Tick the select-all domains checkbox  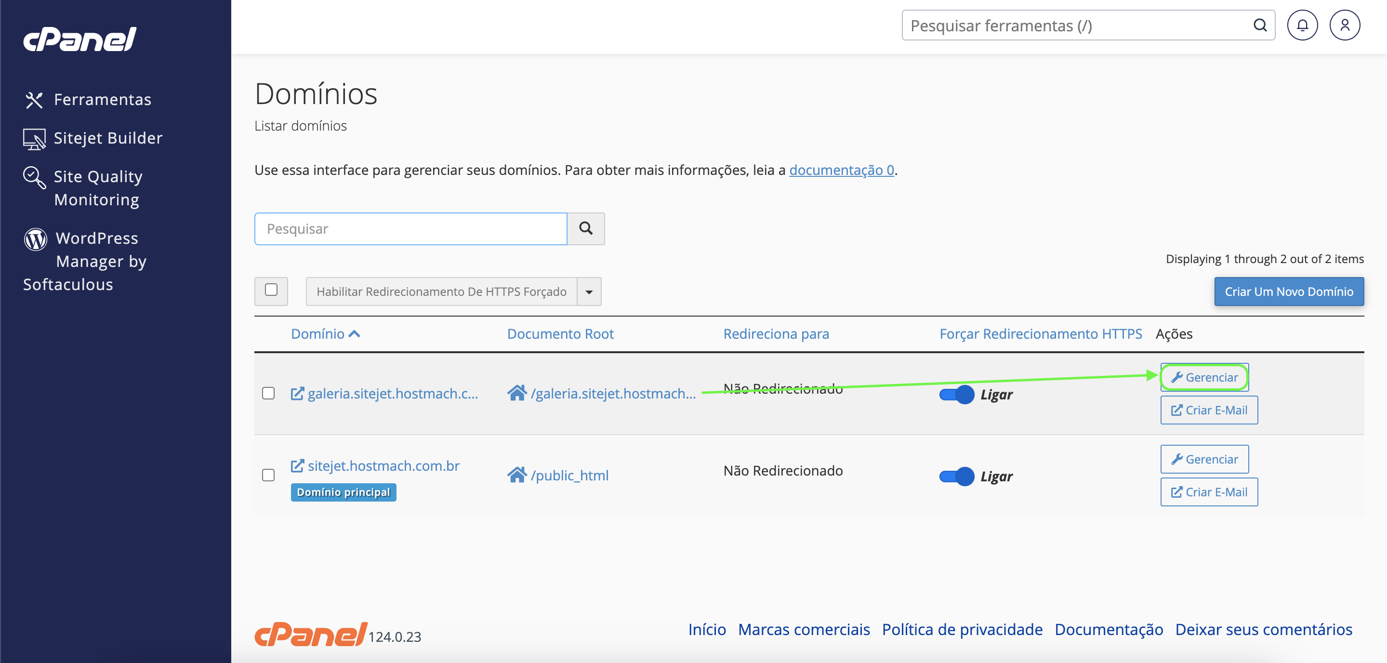click(271, 290)
